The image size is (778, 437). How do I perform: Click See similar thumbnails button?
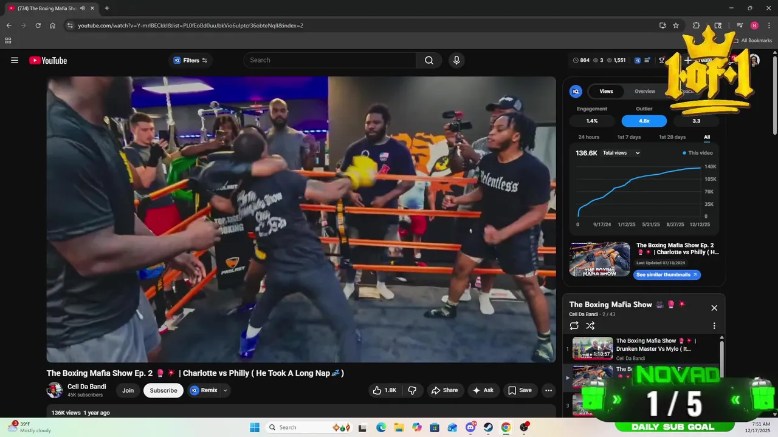pos(667,275)
